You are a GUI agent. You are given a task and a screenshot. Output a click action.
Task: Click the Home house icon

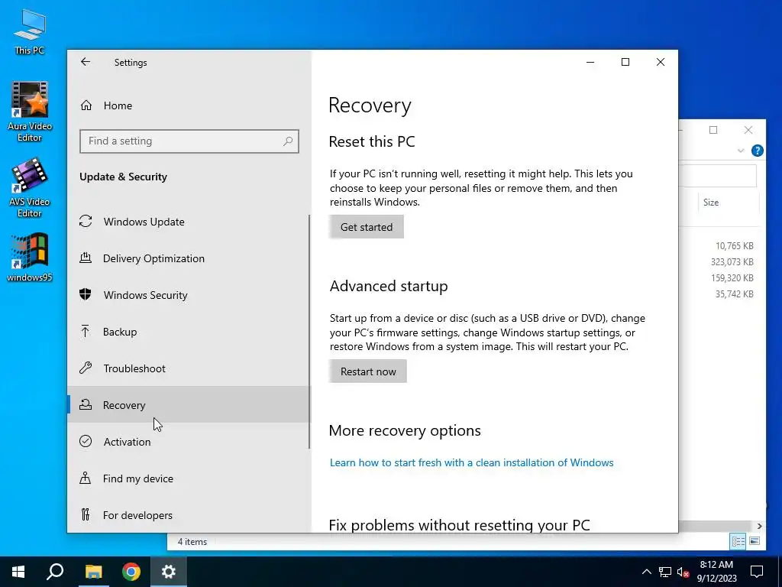pyautogui.click(x=86, y=105)
